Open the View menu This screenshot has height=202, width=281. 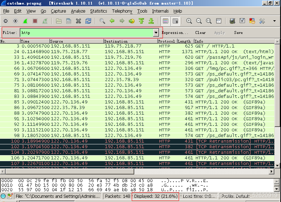(31, 11)
